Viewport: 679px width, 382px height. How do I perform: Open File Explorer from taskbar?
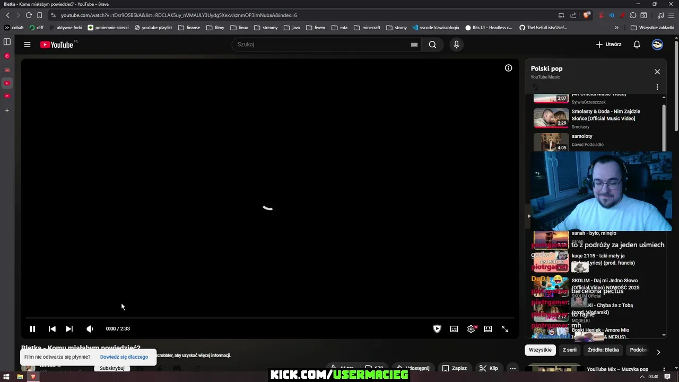pos(20,377)
